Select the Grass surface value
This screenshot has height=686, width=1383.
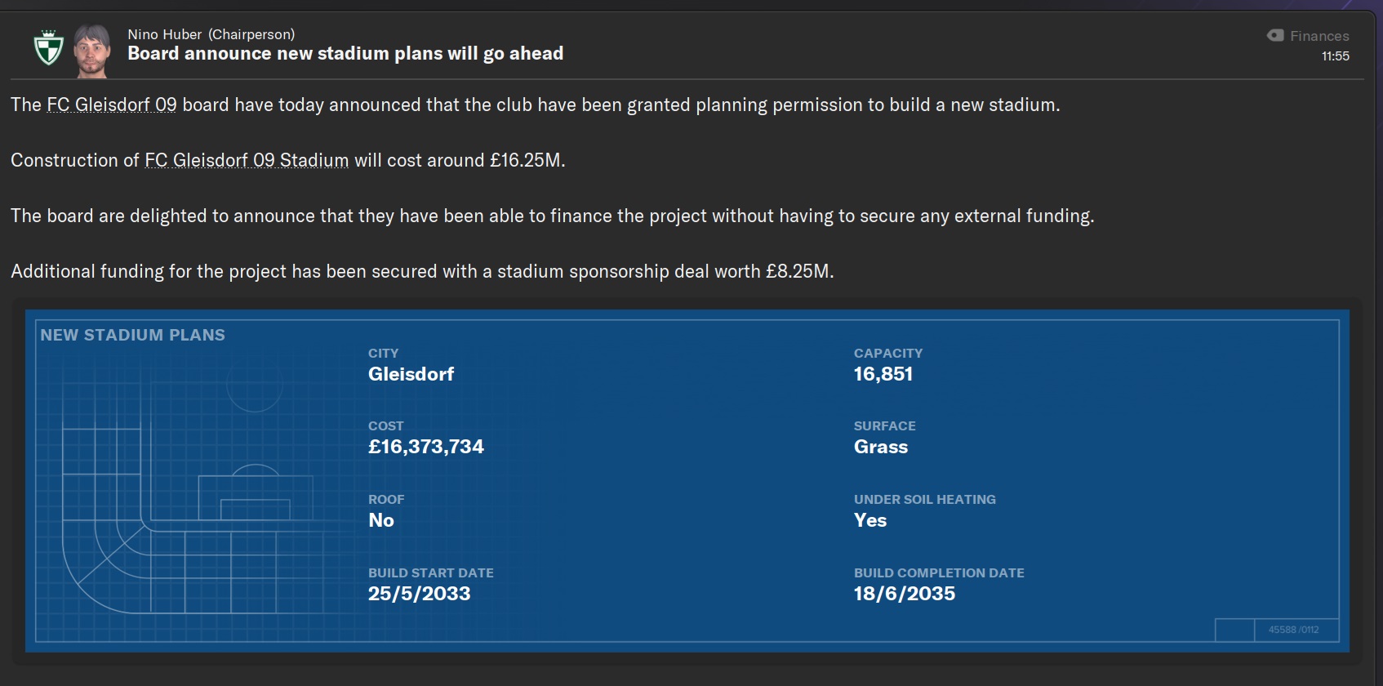(x=880, y=447)
